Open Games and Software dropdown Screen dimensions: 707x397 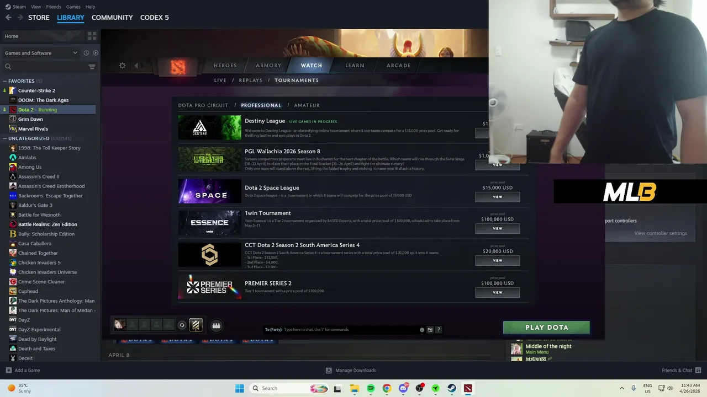[x=41, y=53]
